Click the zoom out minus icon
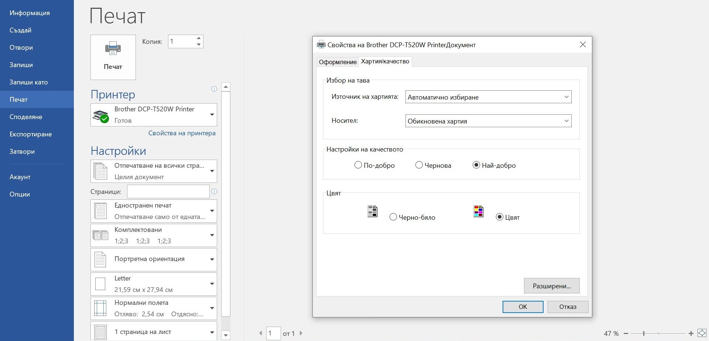This screenshot has height=341, width=709. tap(626, 333)
